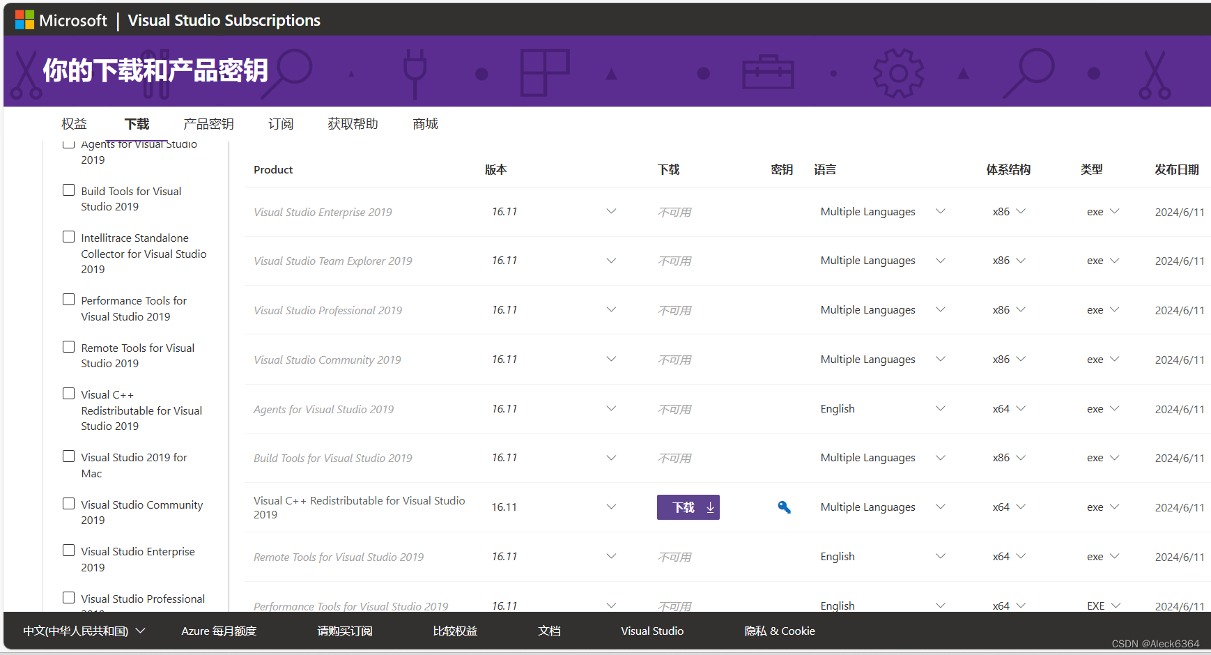This screenshot has width=1211, height=655.
Task: Click Remote Tools for Visual Studio 2019 product name
Action: point(339,557)
